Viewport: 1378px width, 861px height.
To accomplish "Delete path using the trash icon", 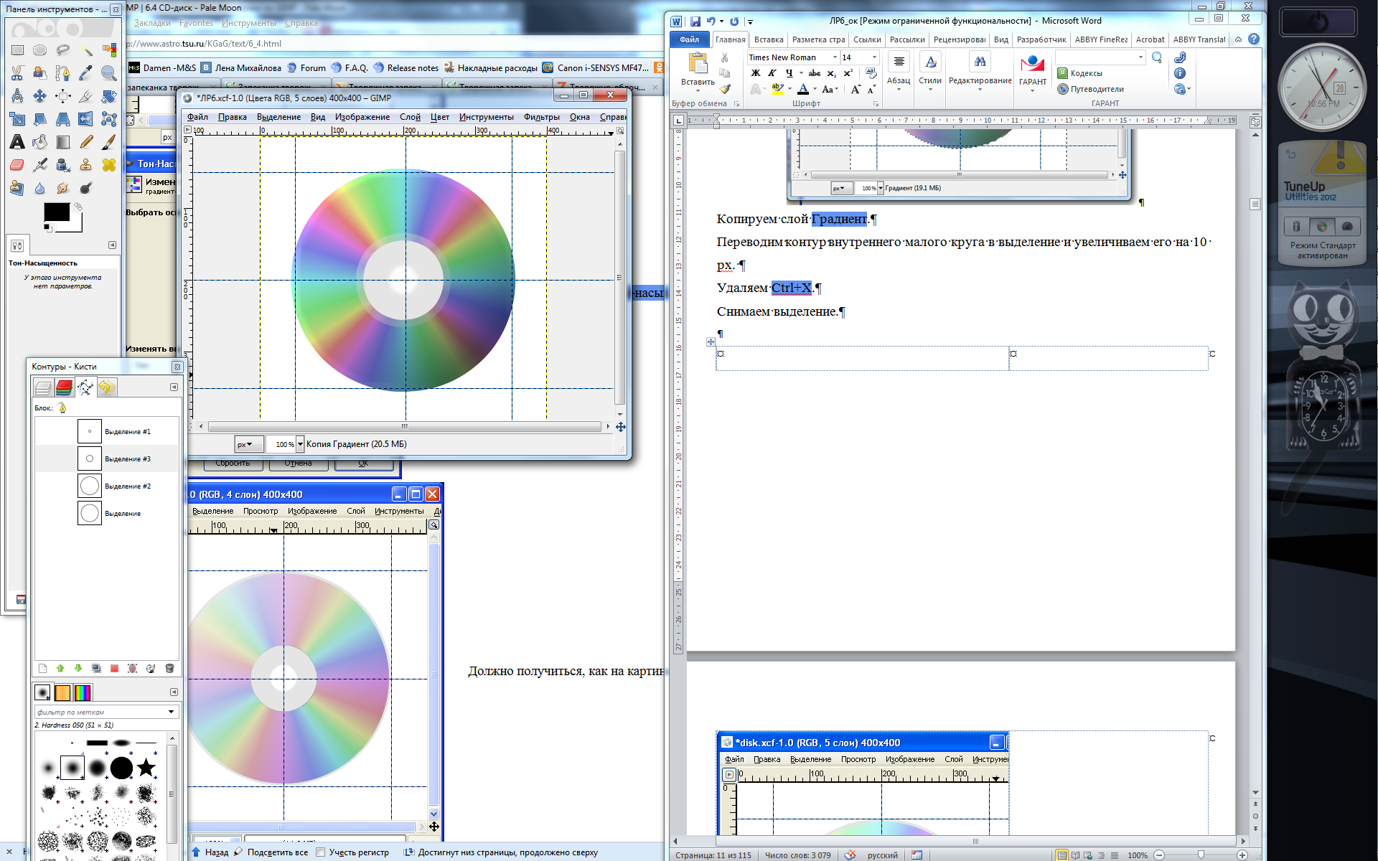I will pos(169,669).
